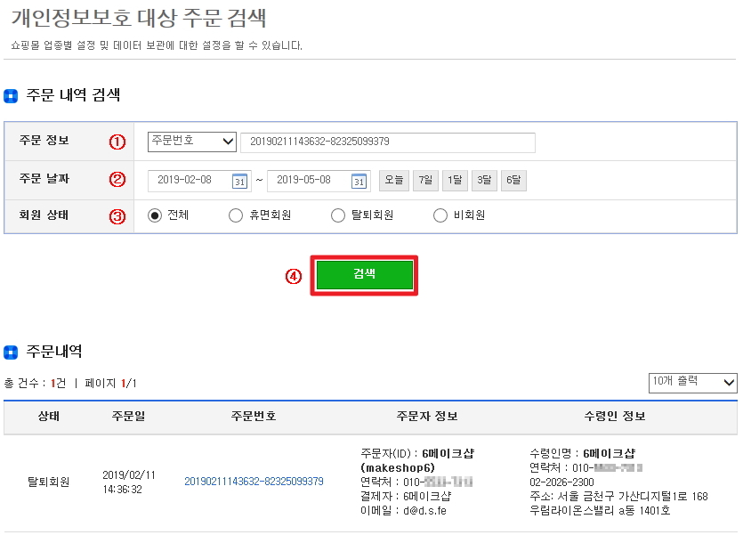The image size is (743, 535).
Task: Select the 비회원 radio option
Action: pos(440,215)
